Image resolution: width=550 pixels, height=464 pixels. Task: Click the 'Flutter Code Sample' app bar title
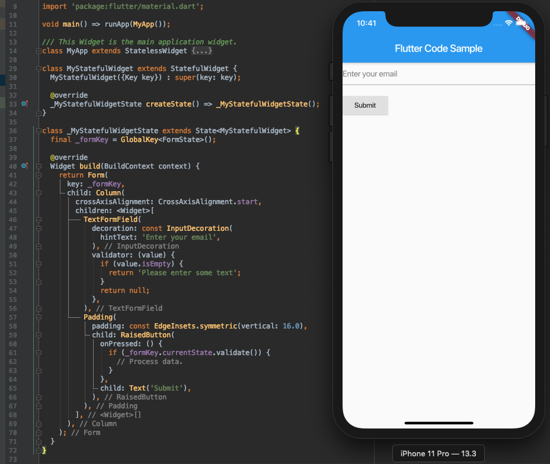pos(439,49)
